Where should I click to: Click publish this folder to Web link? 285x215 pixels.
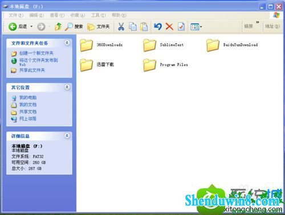38,62
